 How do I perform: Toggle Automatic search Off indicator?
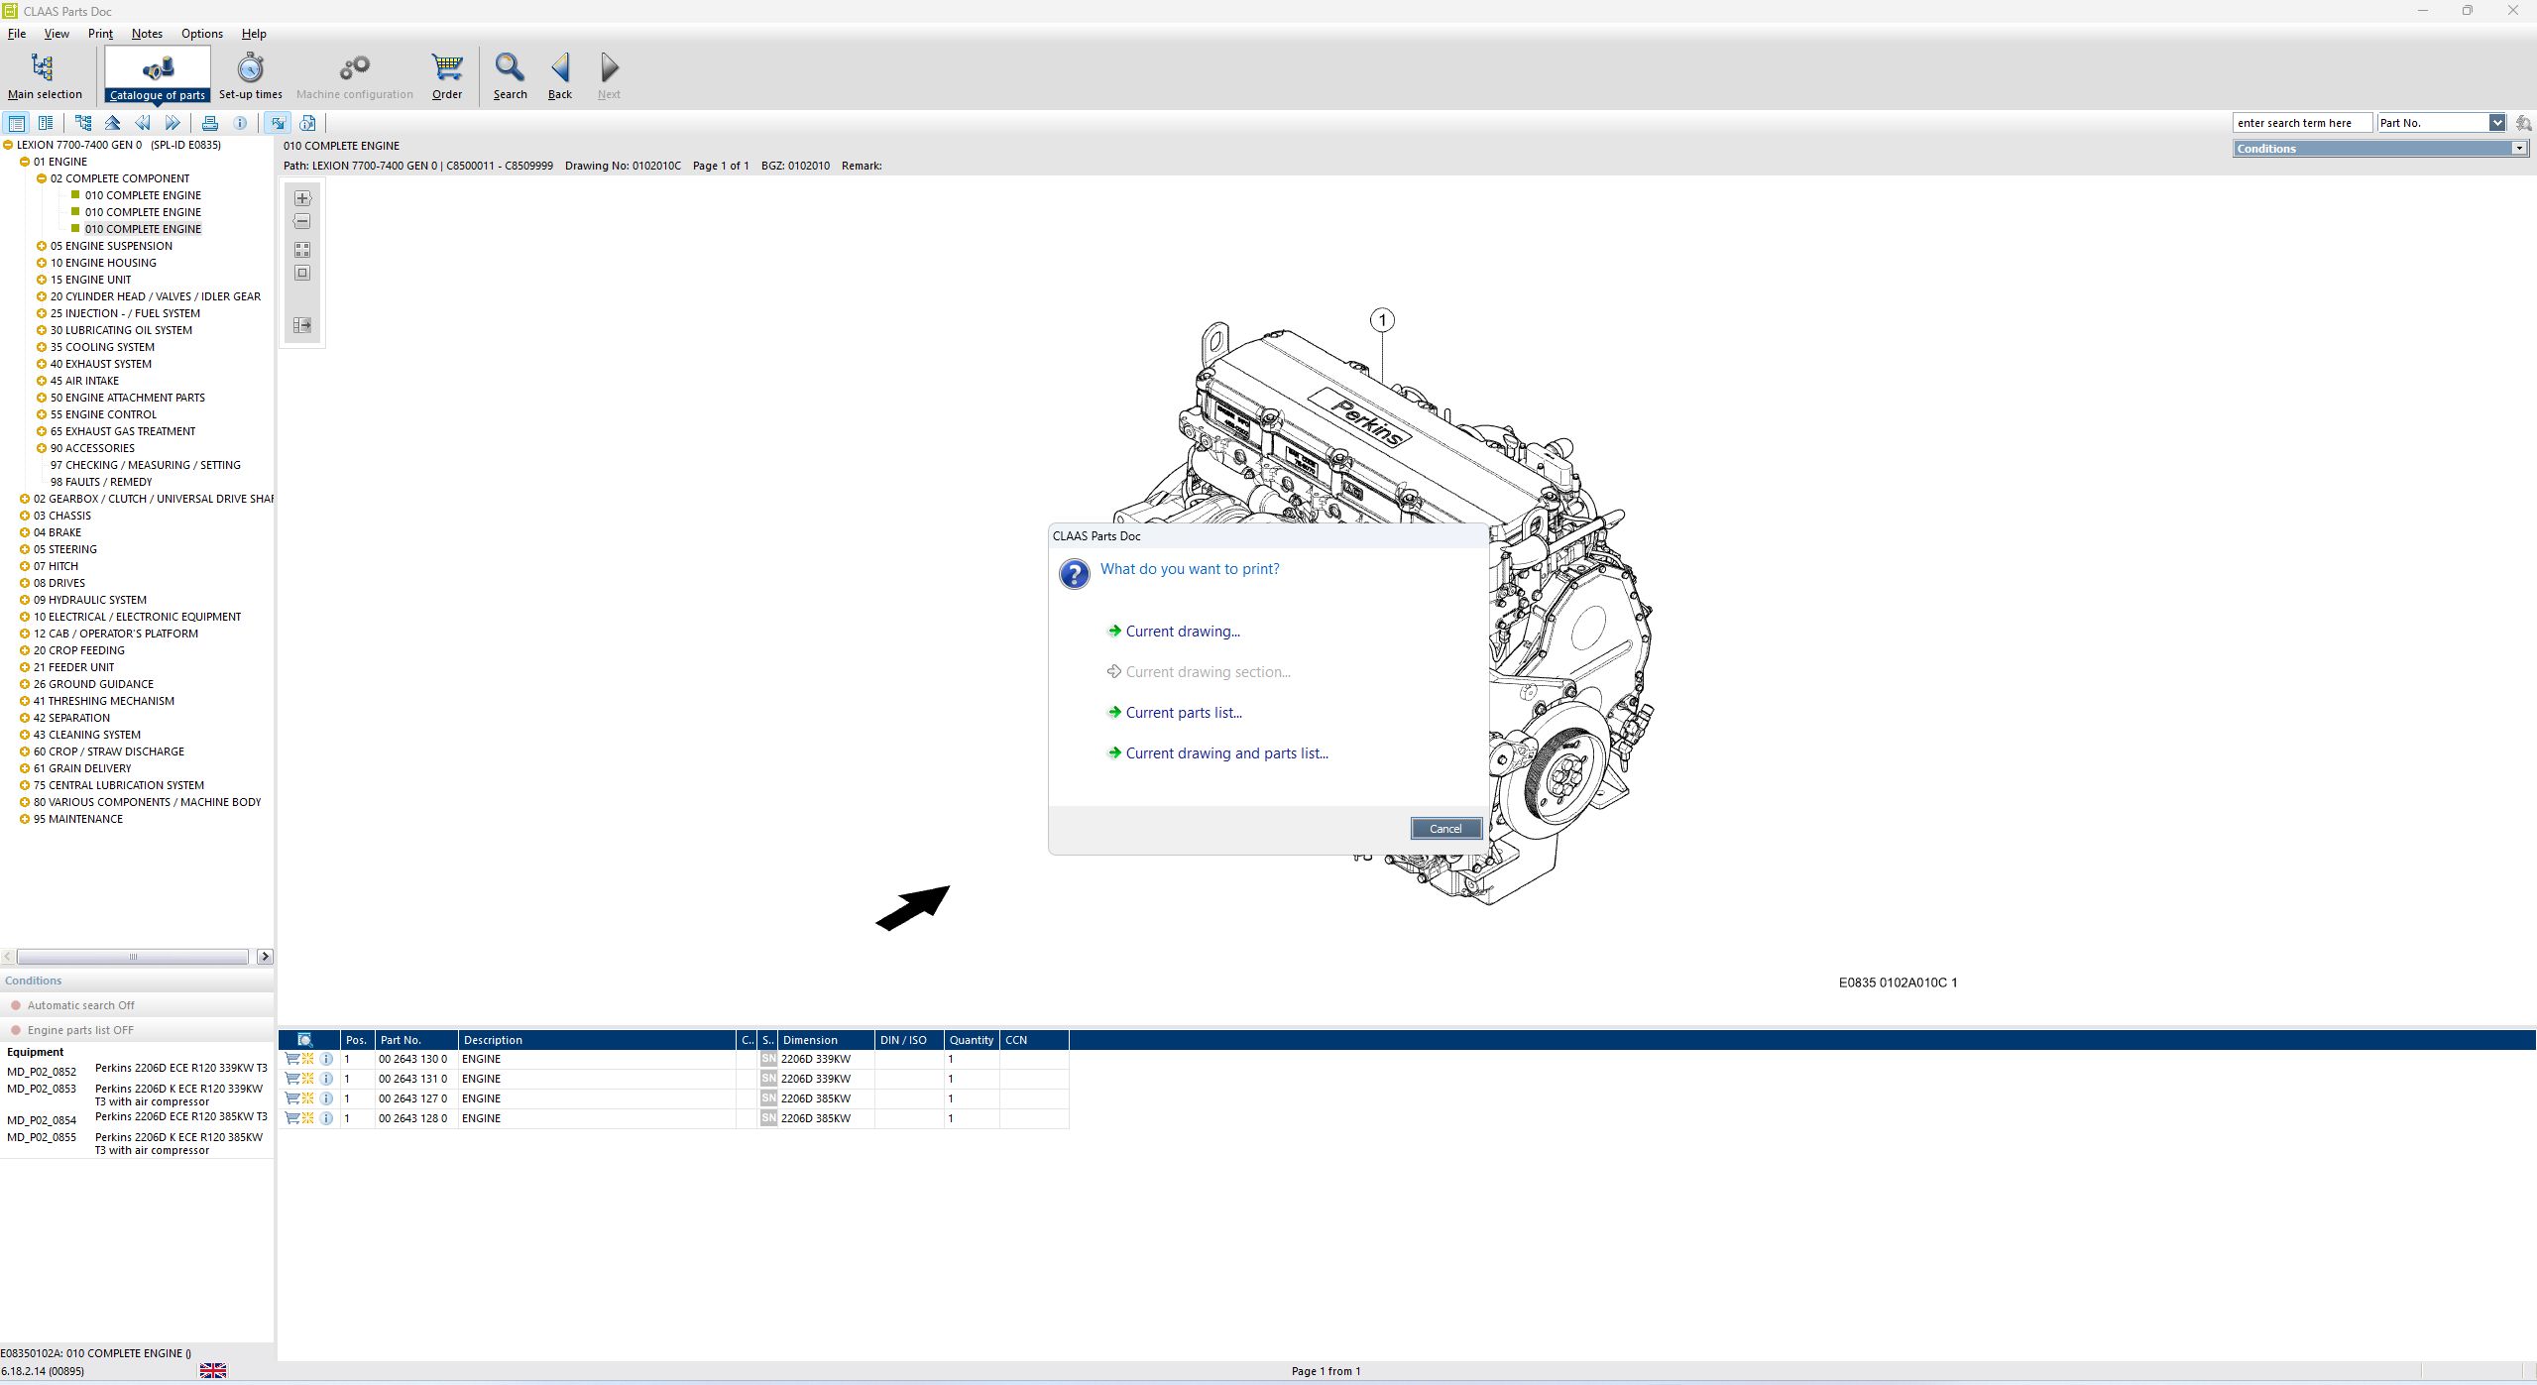pos(16,1005)
